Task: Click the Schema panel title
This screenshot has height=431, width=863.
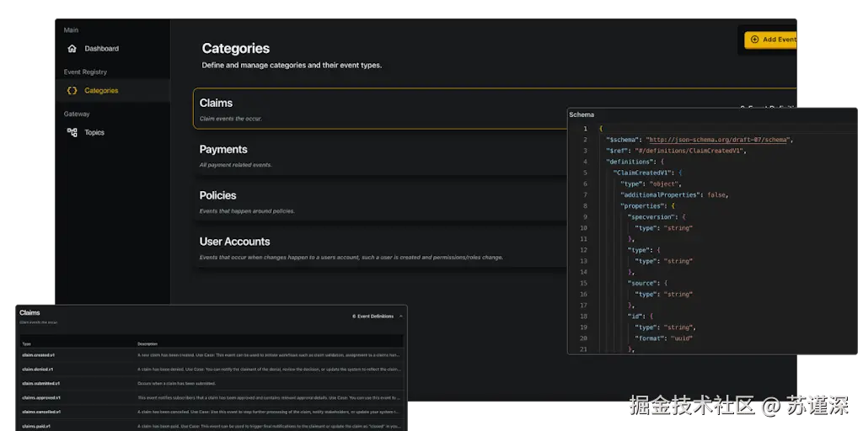Action: point(582,114)
